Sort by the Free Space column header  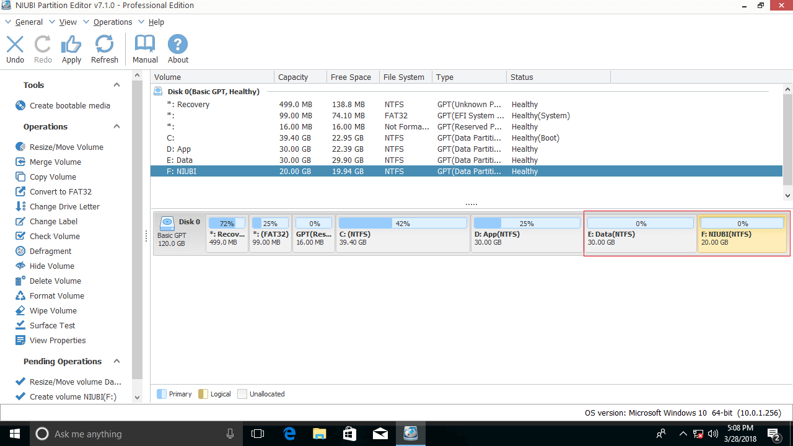(353, 77)
